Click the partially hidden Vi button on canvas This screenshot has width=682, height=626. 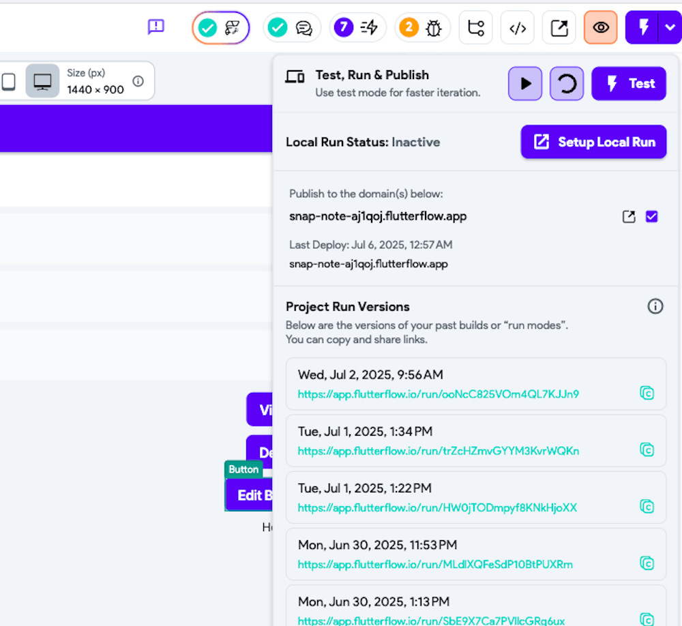[259, 409]
